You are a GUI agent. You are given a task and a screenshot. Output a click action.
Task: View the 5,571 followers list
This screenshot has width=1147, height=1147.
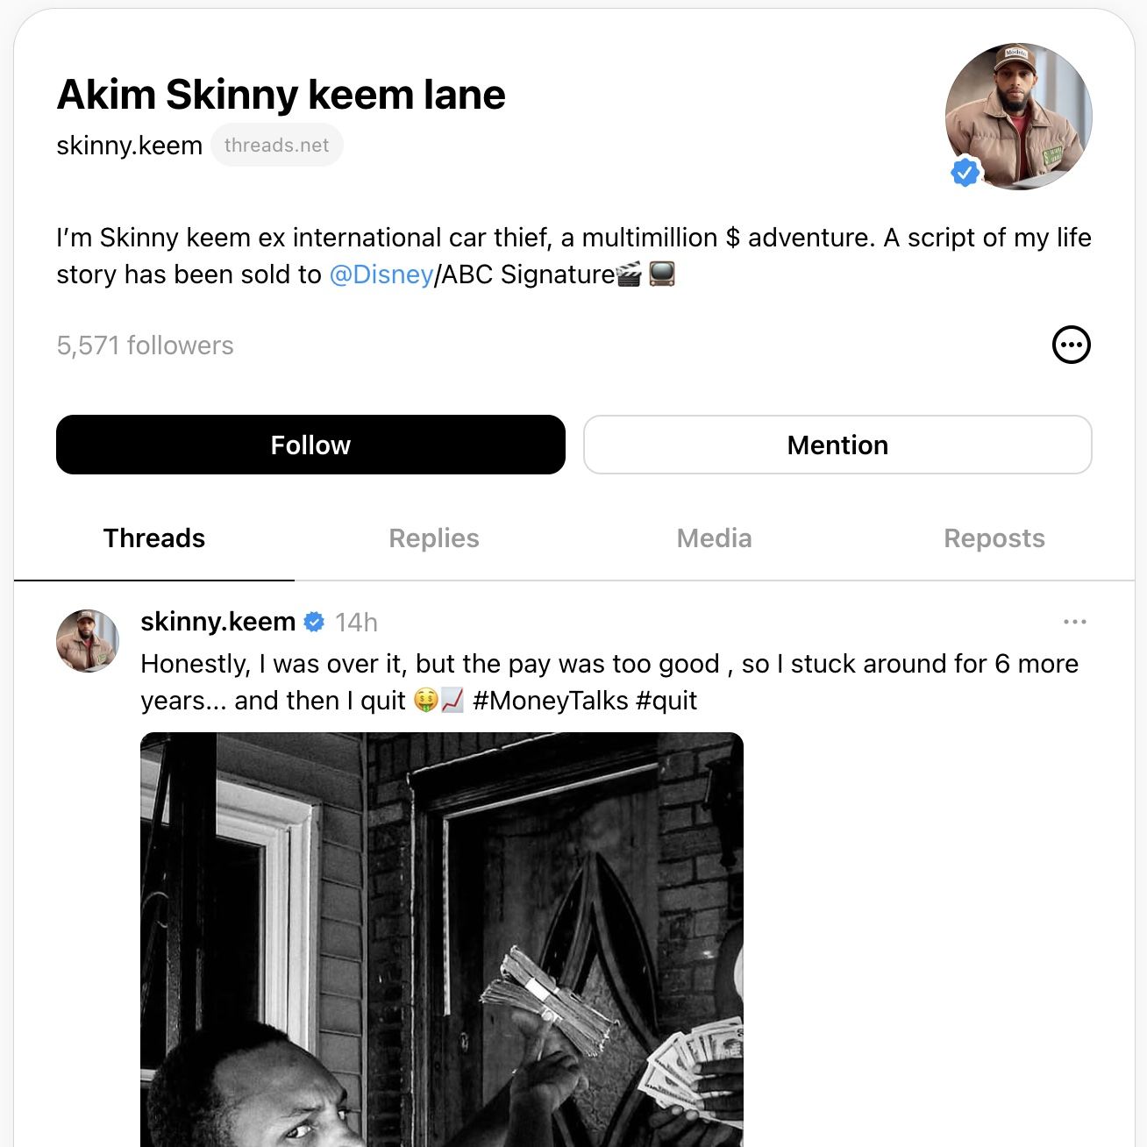point(146,346)
